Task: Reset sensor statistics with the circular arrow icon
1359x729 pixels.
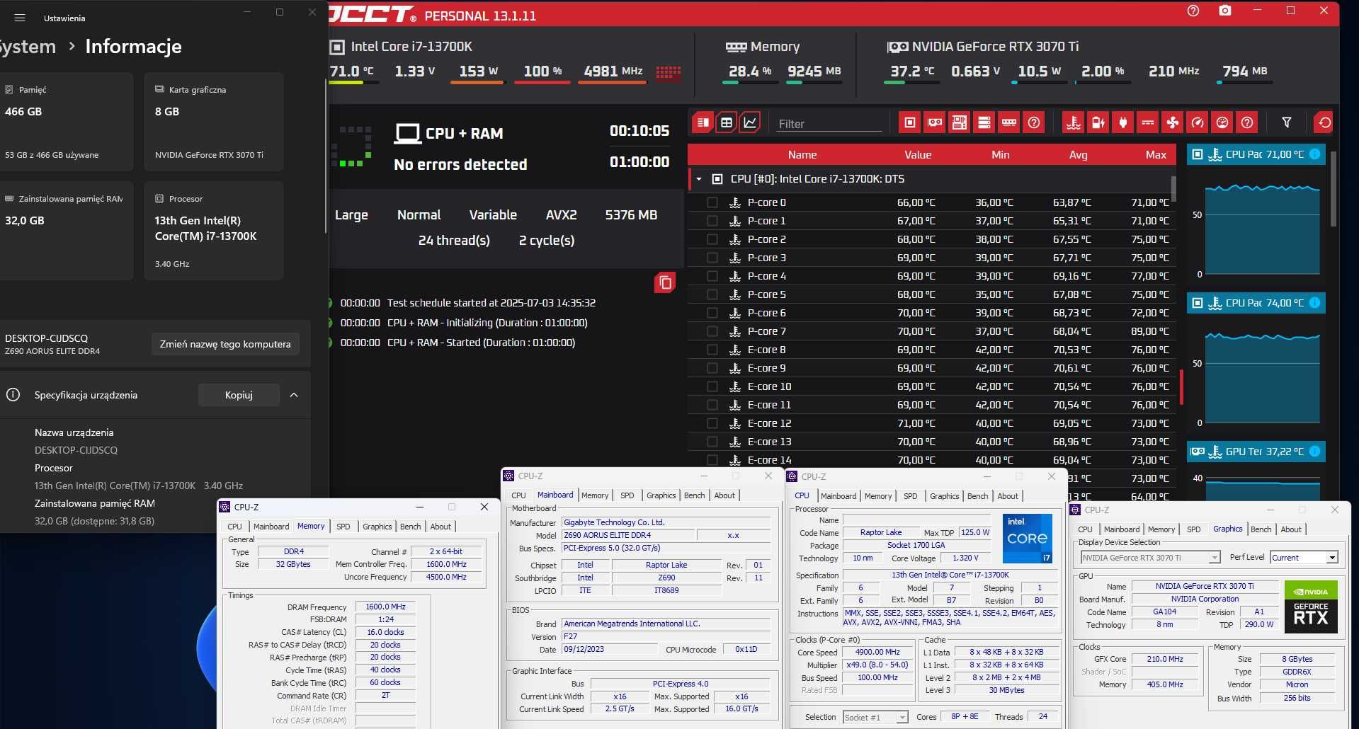Action: 1324,122
